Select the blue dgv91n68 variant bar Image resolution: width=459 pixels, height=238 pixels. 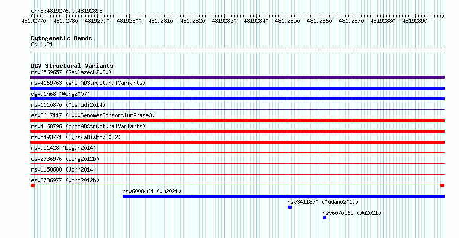pyautogui.click(x=237, y=99)
